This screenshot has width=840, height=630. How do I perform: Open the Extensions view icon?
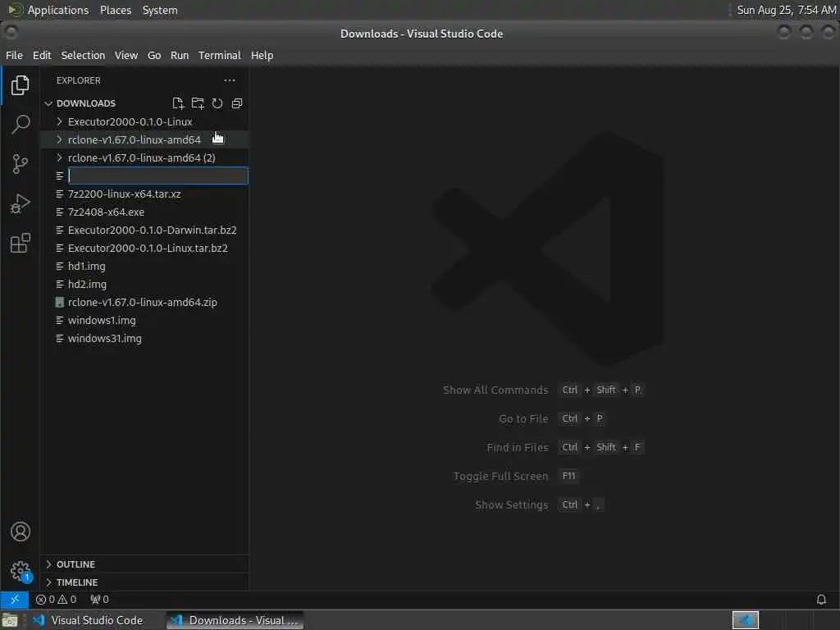click(20, 243)
